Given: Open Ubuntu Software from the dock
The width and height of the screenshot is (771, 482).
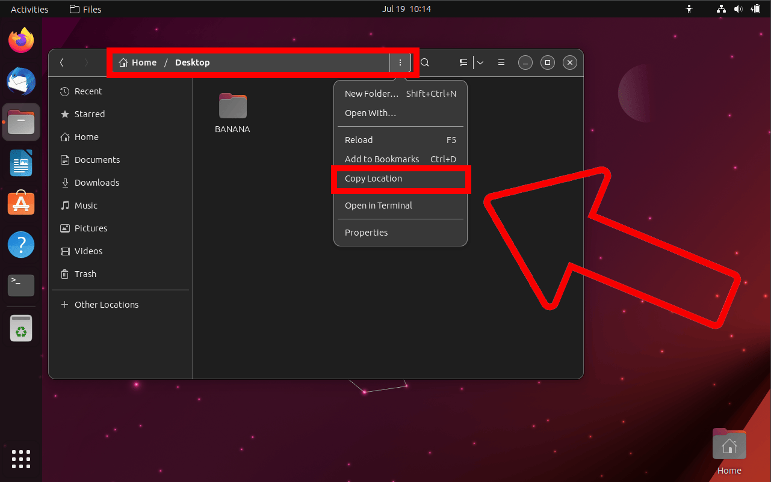Looking at the screenshot, I should click(x=20, y=203).
